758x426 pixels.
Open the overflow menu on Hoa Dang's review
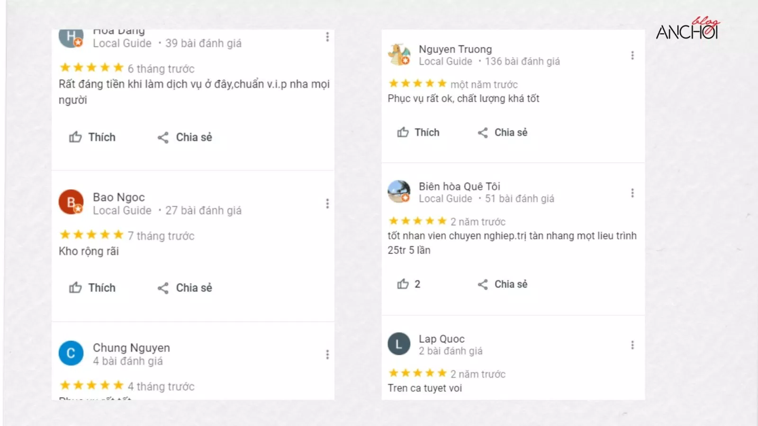tap(327, 37)
